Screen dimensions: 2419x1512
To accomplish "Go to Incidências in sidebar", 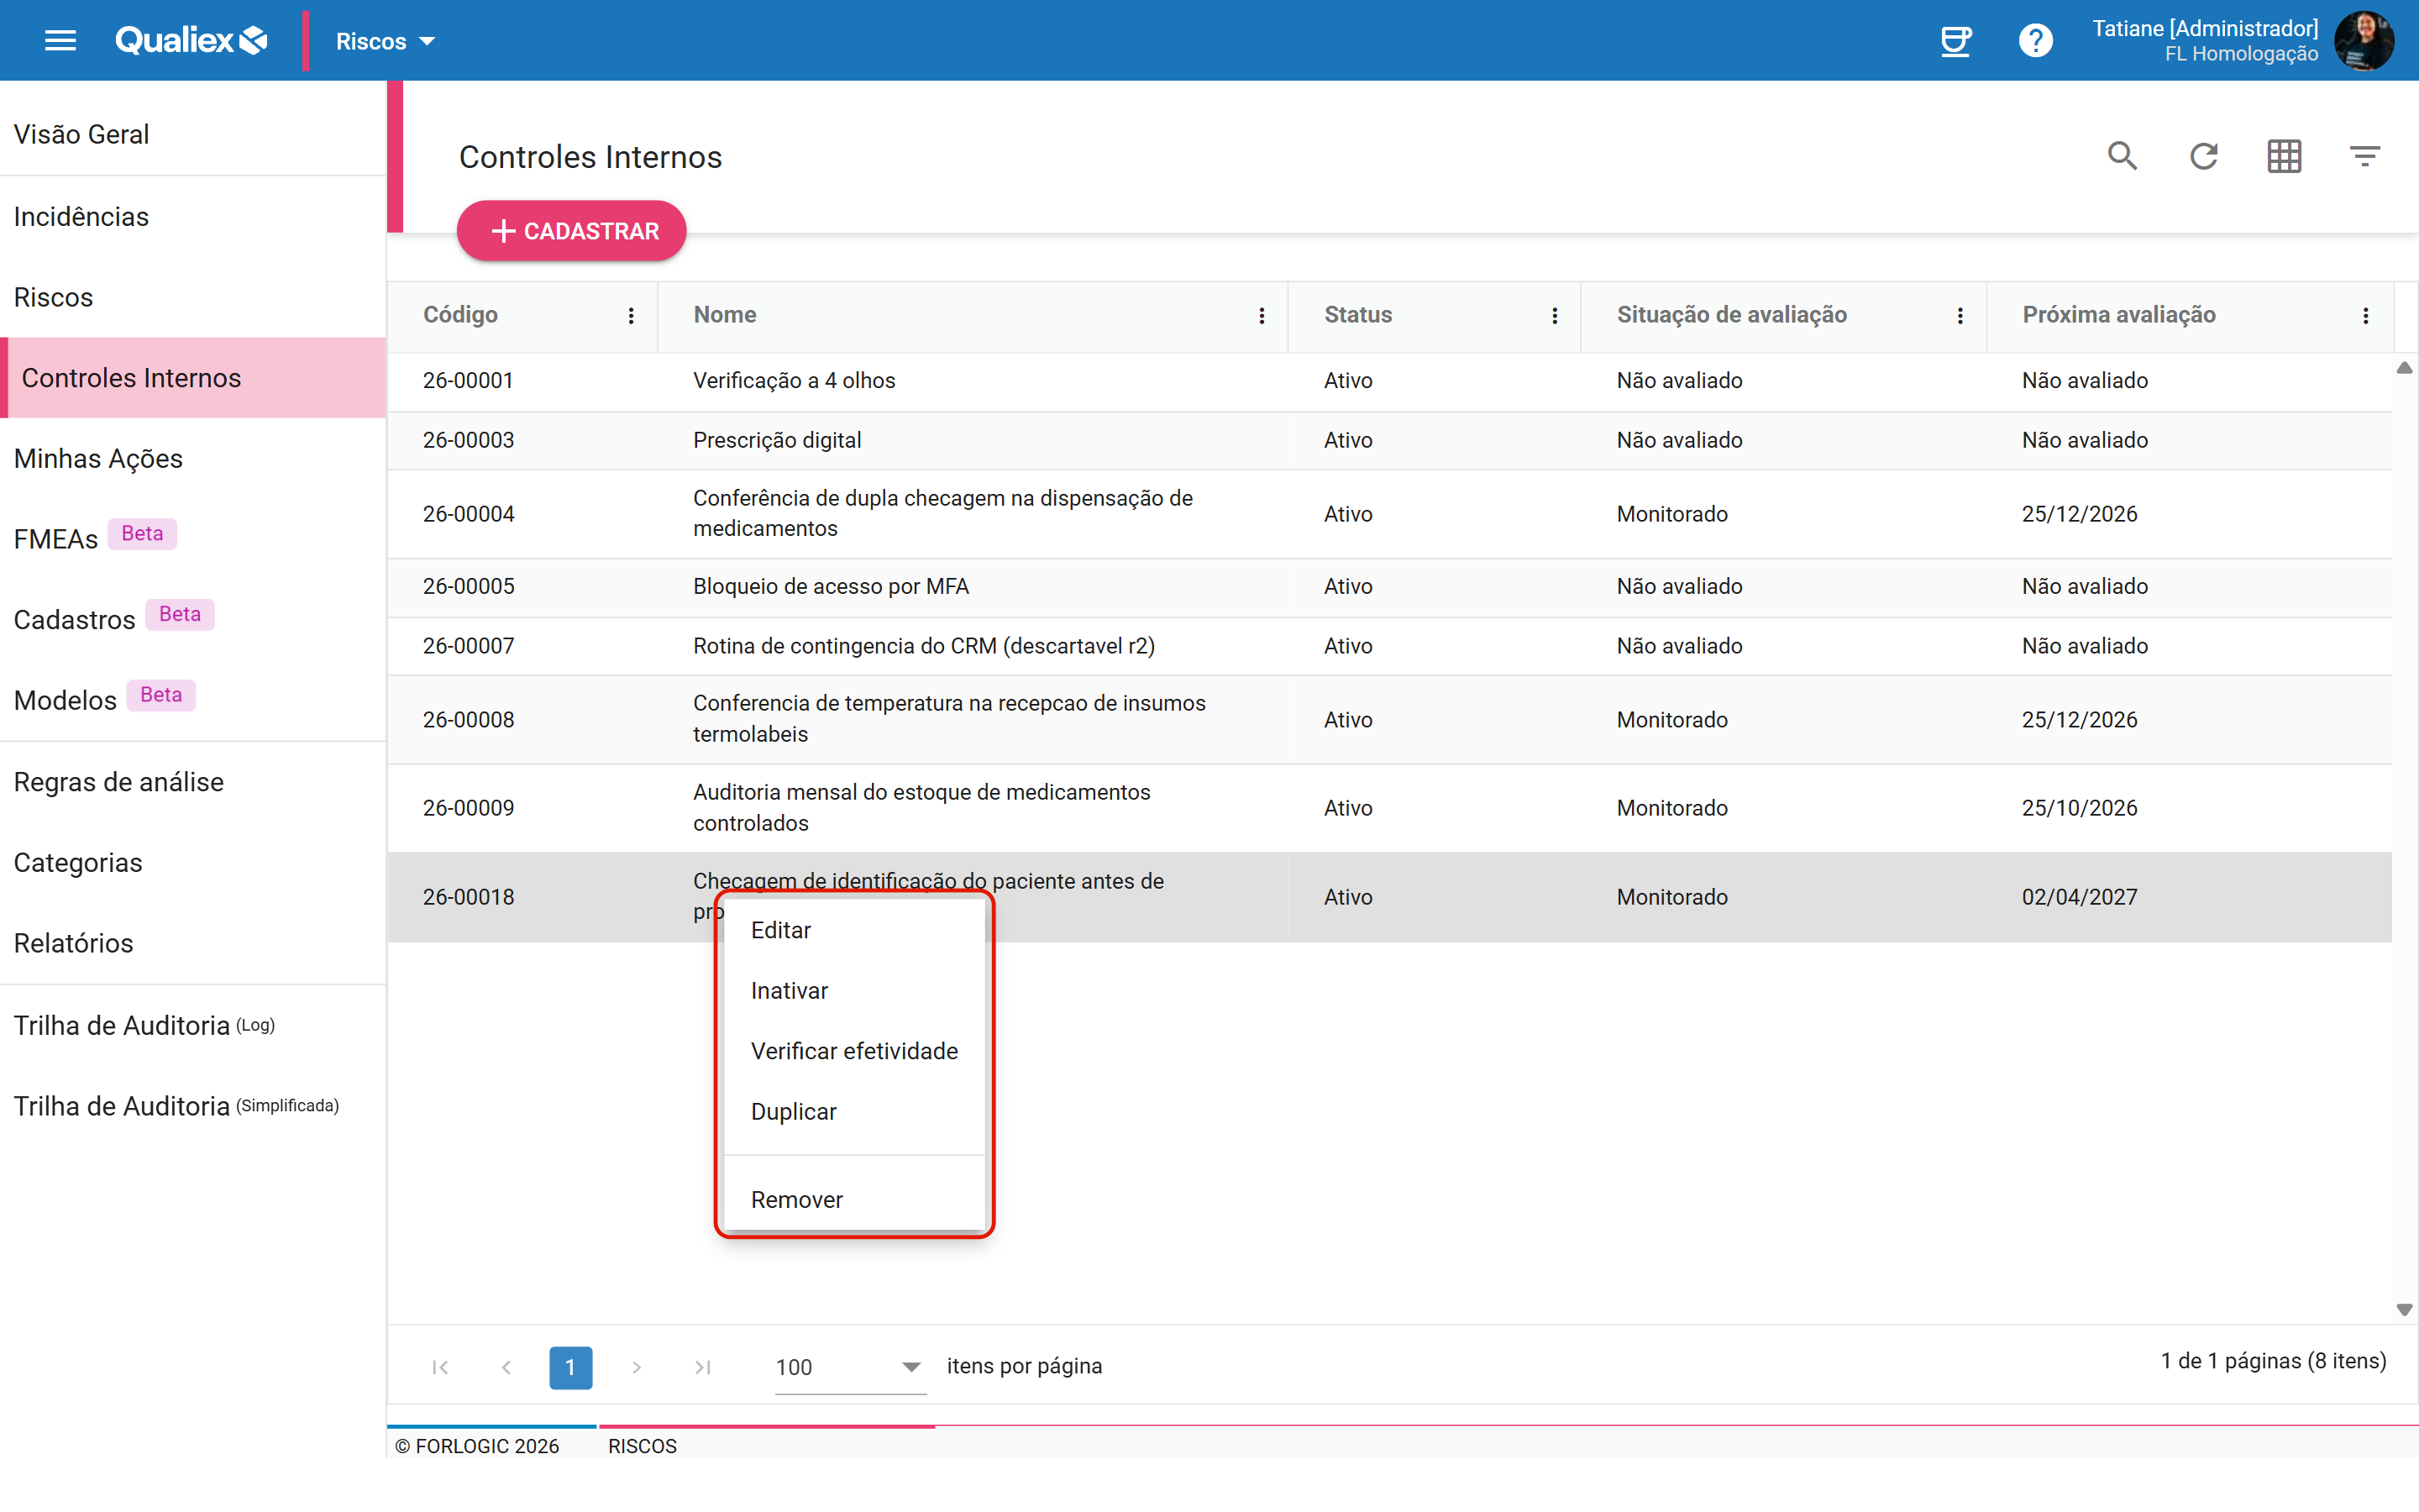I will pos(193,216).
